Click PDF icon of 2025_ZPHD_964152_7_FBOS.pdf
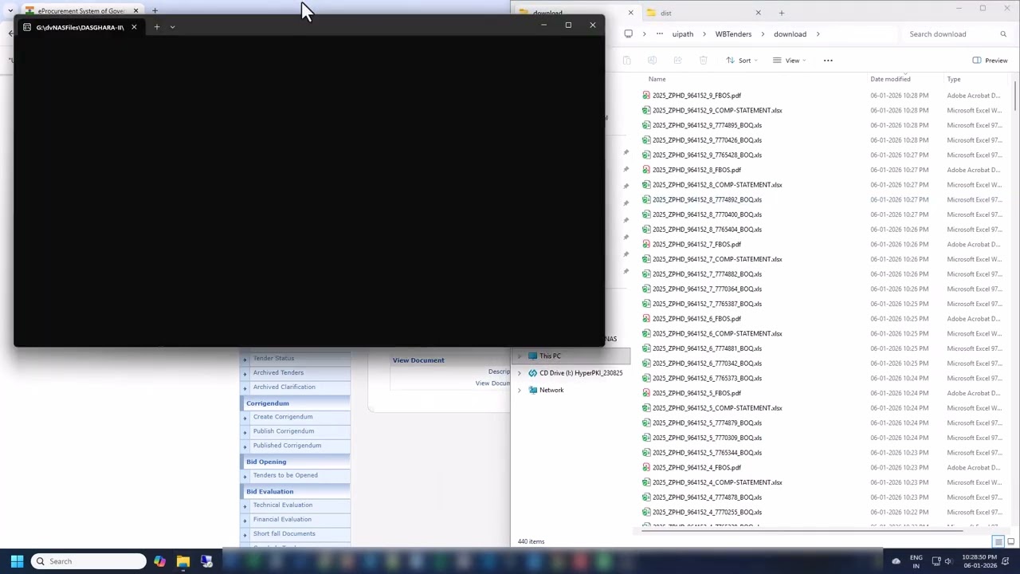 (x=646, y=244)
